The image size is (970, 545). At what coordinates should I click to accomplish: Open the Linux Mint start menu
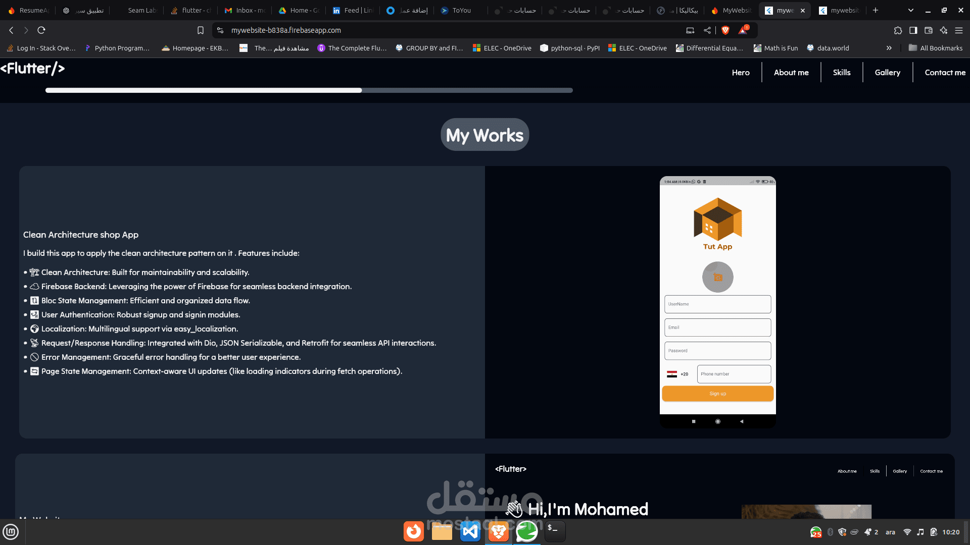click(x=11, y=531)
